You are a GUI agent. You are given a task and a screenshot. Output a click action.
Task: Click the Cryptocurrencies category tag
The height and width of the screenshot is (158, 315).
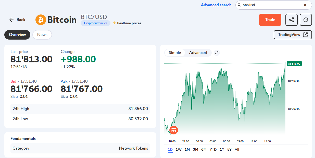pos(96,23)
